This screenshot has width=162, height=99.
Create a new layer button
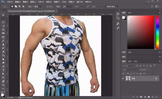(x=153, y=97)
